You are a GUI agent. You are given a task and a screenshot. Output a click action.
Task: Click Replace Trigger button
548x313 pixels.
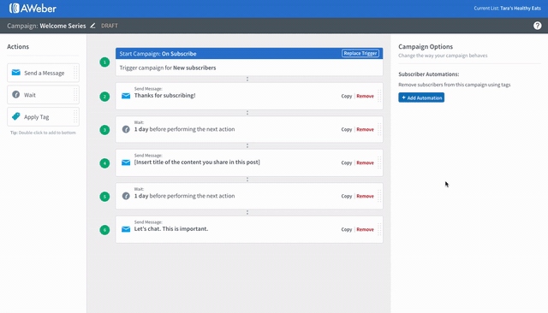[360, 53]
